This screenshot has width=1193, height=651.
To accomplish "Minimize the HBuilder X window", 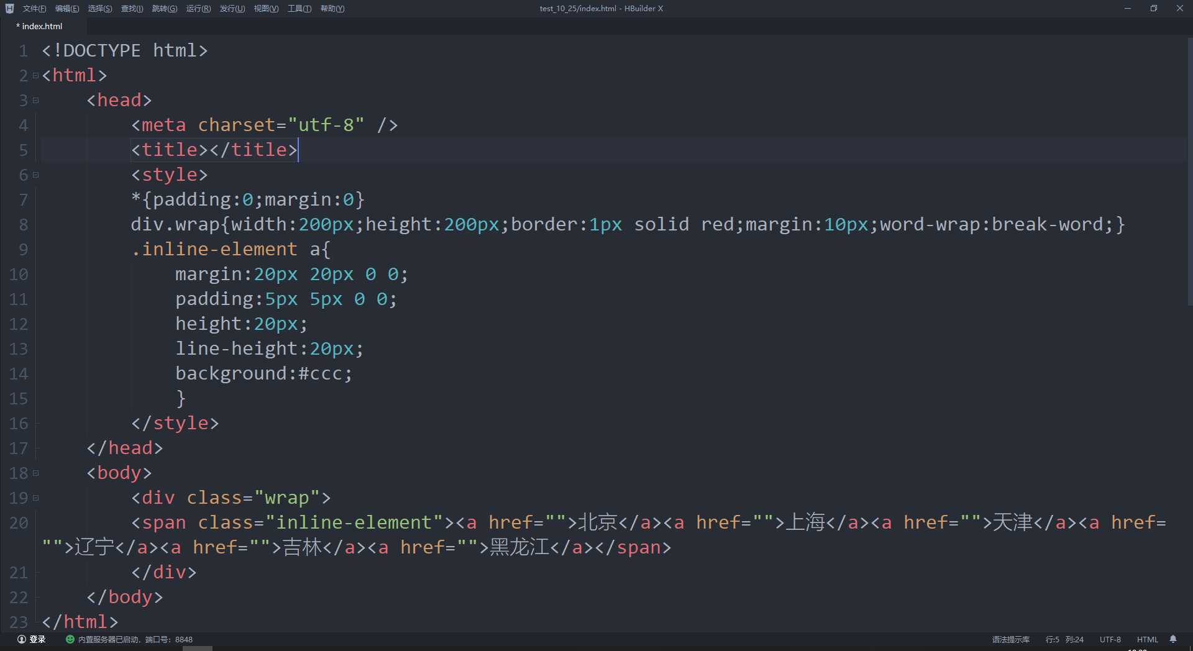I will [1127, 8].
